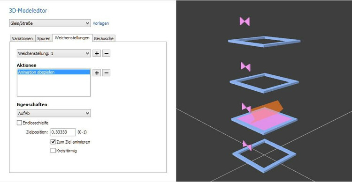Screen dimensions: 352x182
Task: Click the pink bowtie on filled platform
Action: click(x=246, y=108)
